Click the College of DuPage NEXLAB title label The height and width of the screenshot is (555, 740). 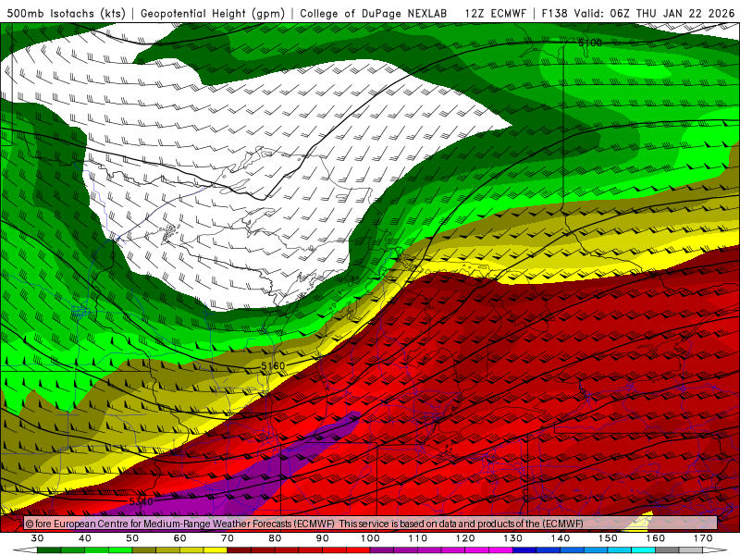click(374, 14)
